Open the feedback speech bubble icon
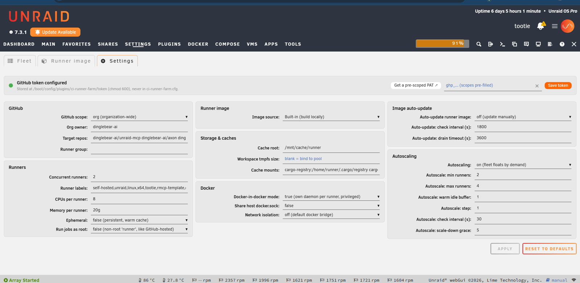 [x=526, y=44]
